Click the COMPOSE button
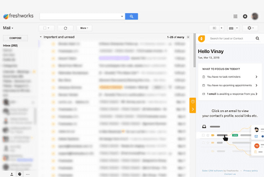 (15, 38)
